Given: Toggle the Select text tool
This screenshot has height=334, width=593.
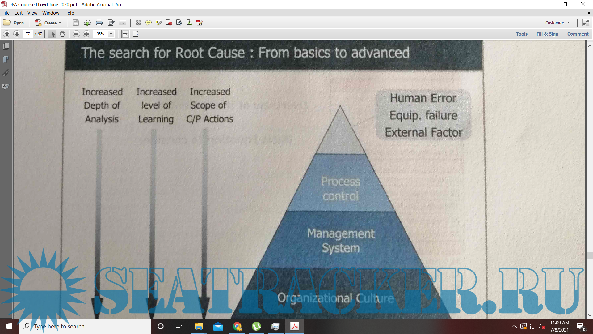Looking at the screenshot, I should tap(52, 34).
